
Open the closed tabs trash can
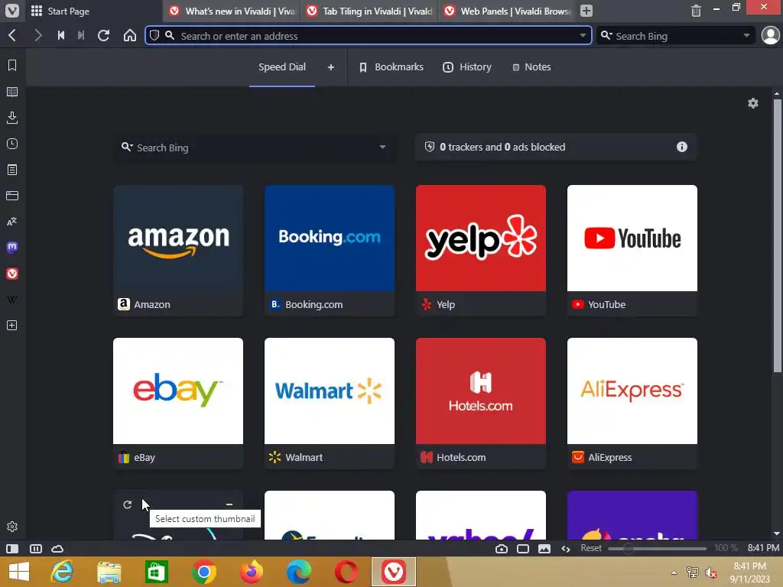(696, 11)
